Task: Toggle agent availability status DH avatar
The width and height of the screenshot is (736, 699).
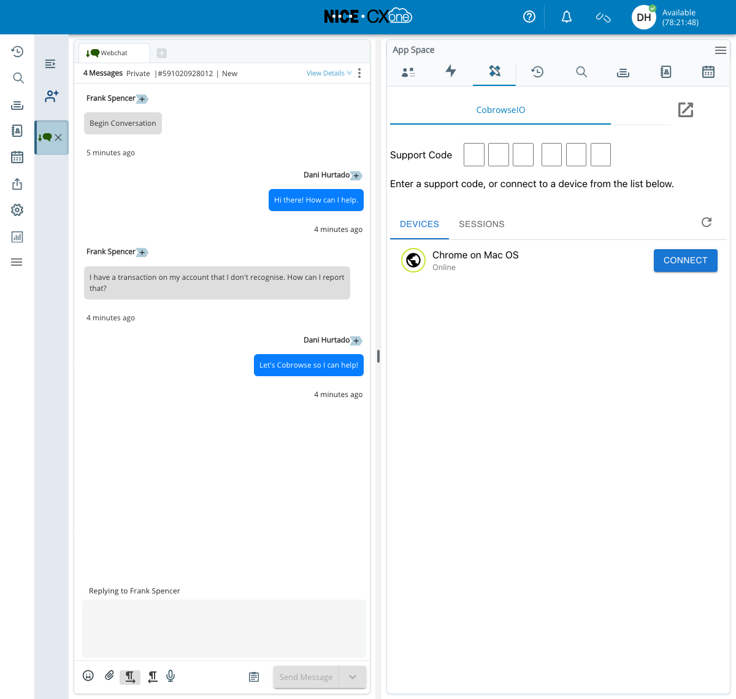Action: point(644,17)
